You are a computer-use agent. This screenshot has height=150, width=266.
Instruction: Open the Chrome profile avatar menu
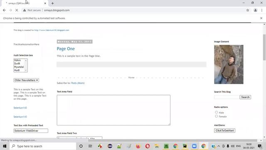(x=255, y=10)
